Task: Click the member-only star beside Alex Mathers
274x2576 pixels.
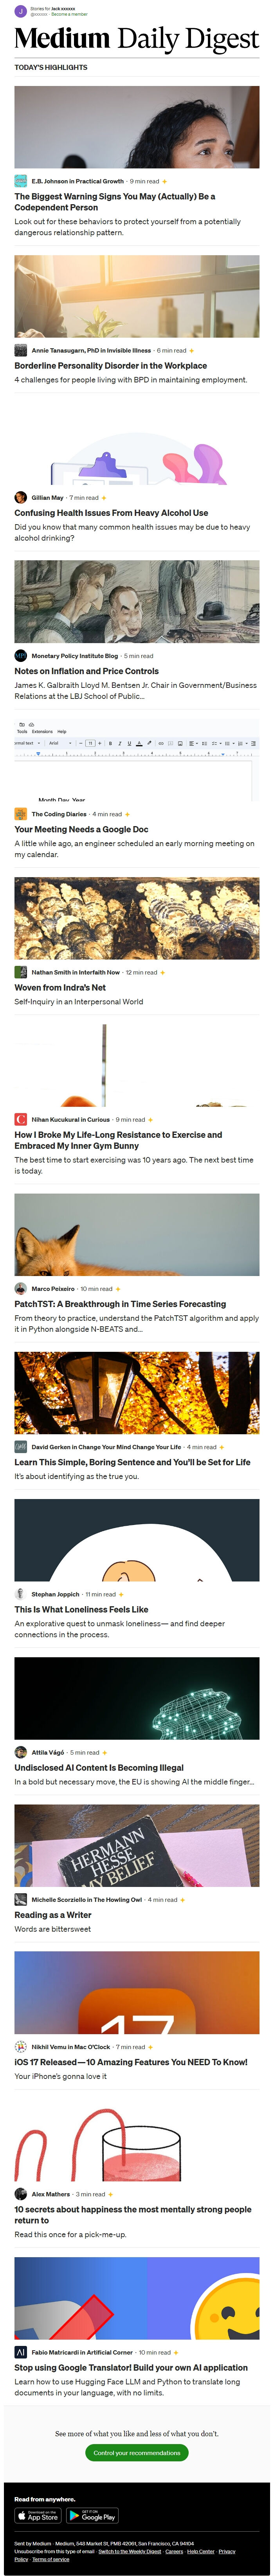Action: pyautogui.click(x=111, y=2194)
